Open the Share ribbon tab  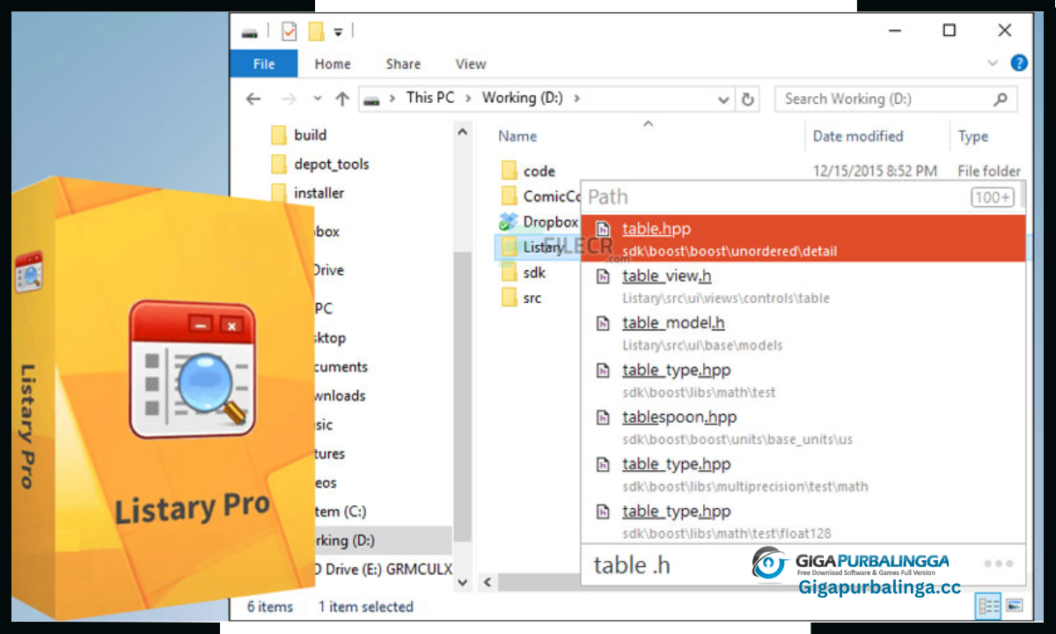click(403, 63)
